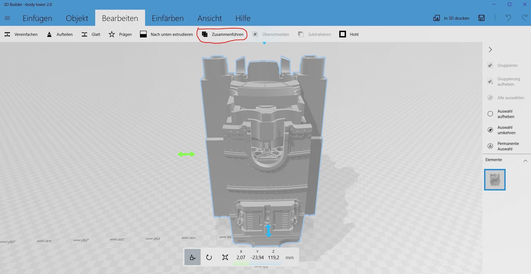Click Nach unten extrudieren
This screenshot has width=531, height=274.
(x=166, y=34)
